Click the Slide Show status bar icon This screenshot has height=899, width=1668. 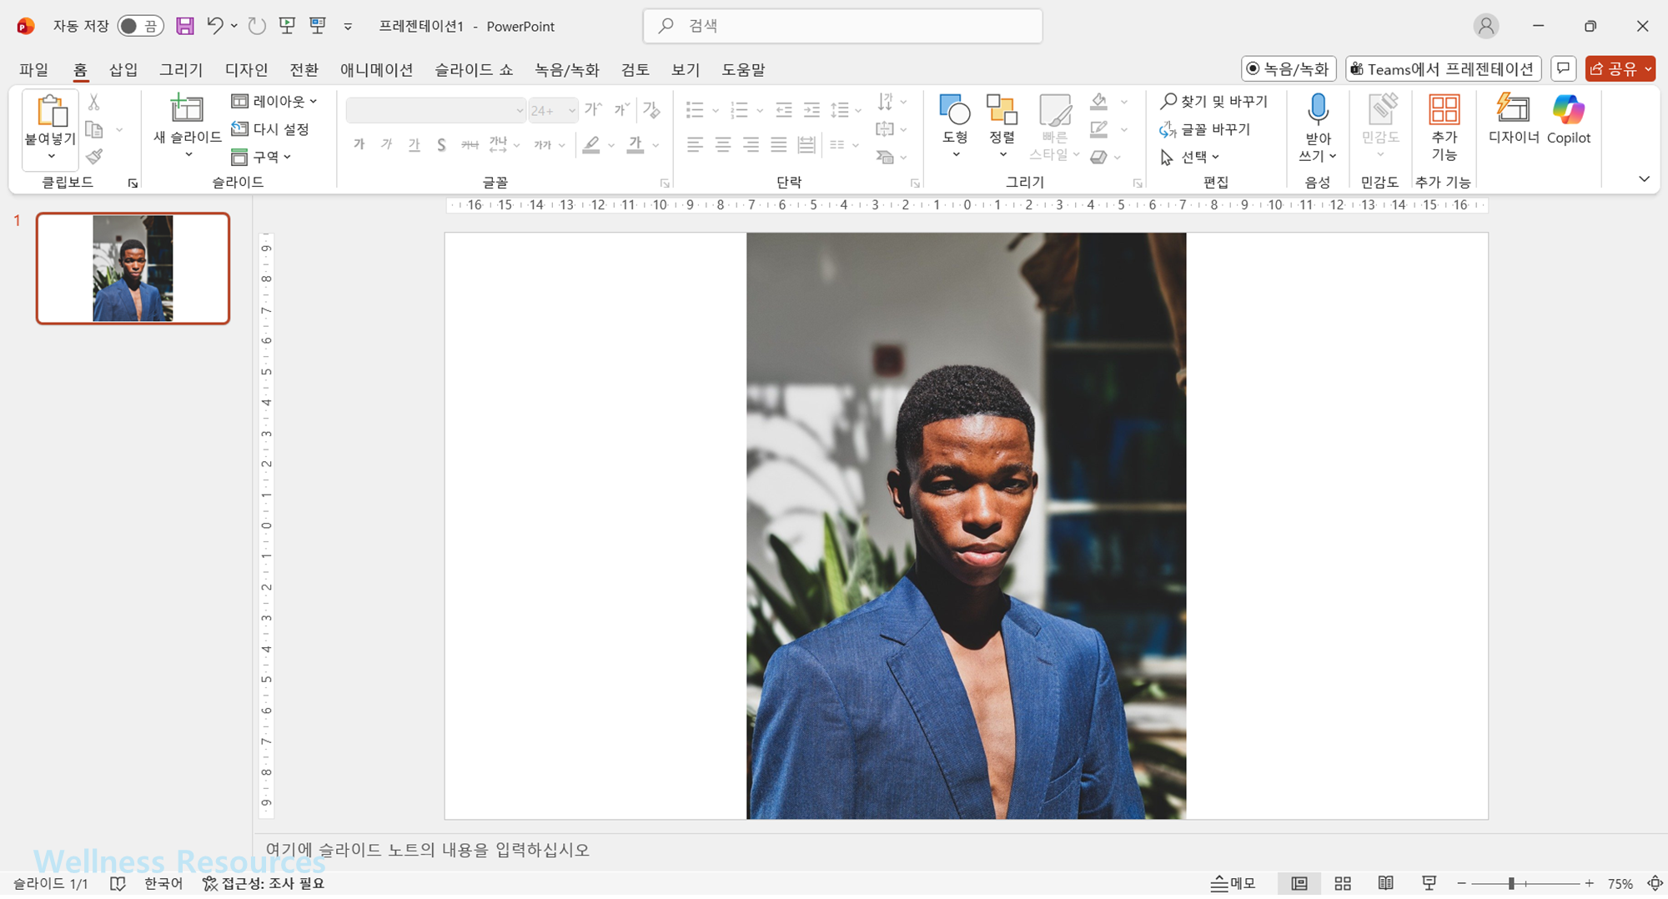tap(1429, 884)
